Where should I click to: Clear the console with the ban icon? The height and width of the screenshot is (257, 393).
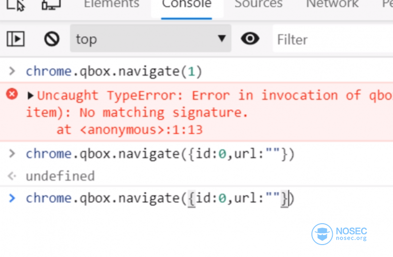tap(52, 39)
